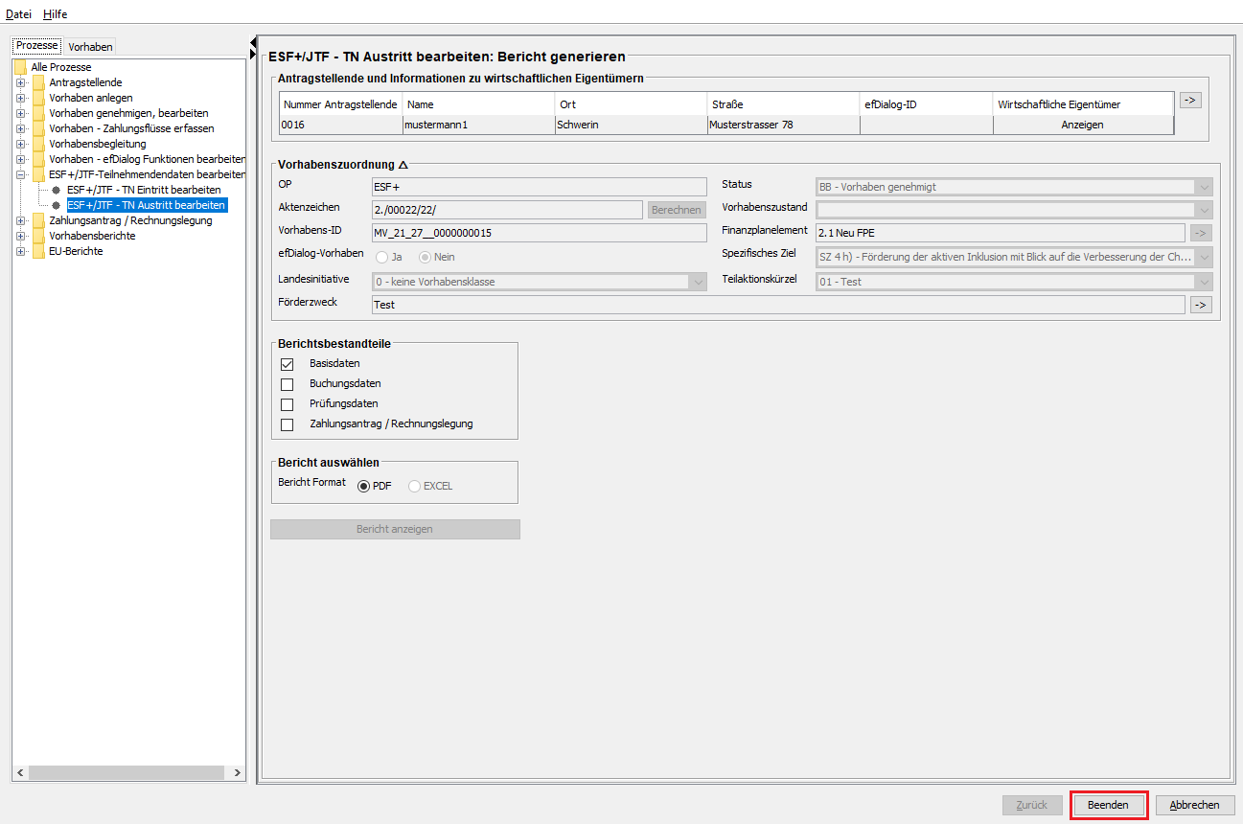The height and width of the screenshot is (824, 1243).
Task: Enable the Prüfungsdaten checkbox
Action: (x=287, y=404)
